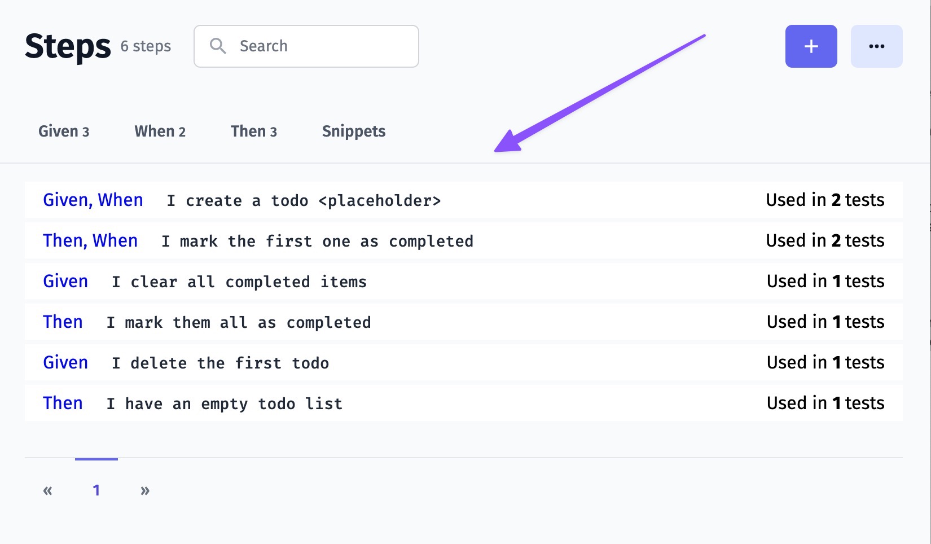Open step "I create a todo <placeholder>"

[304, 201]
